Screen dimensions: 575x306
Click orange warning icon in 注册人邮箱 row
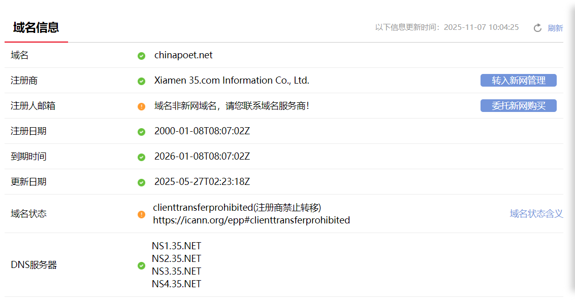point(142,106)
